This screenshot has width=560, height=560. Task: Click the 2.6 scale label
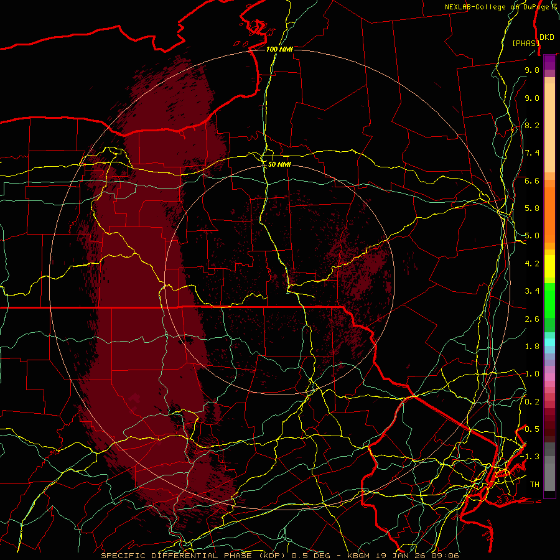click(x=532, y=319)
